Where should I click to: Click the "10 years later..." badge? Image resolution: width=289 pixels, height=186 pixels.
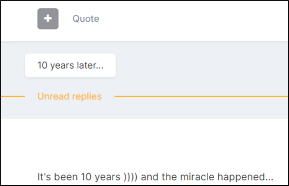(70, 65)
